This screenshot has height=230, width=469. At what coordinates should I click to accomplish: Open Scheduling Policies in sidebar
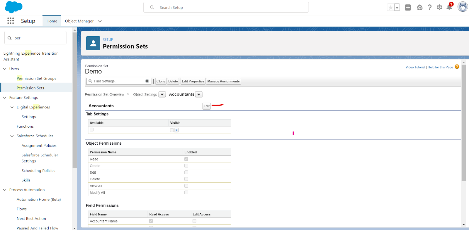38,171
